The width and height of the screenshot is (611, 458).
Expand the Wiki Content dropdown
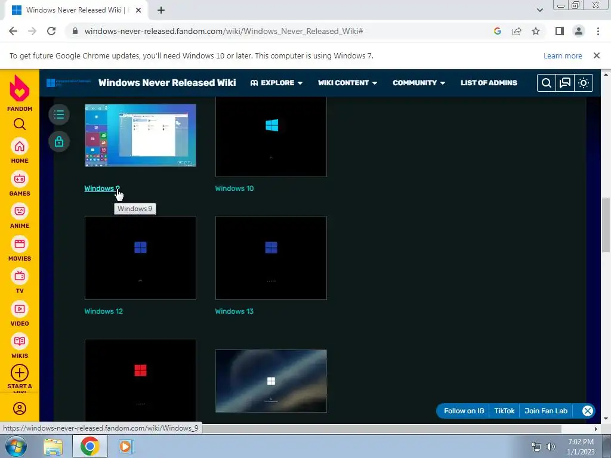tap(347, 82)
